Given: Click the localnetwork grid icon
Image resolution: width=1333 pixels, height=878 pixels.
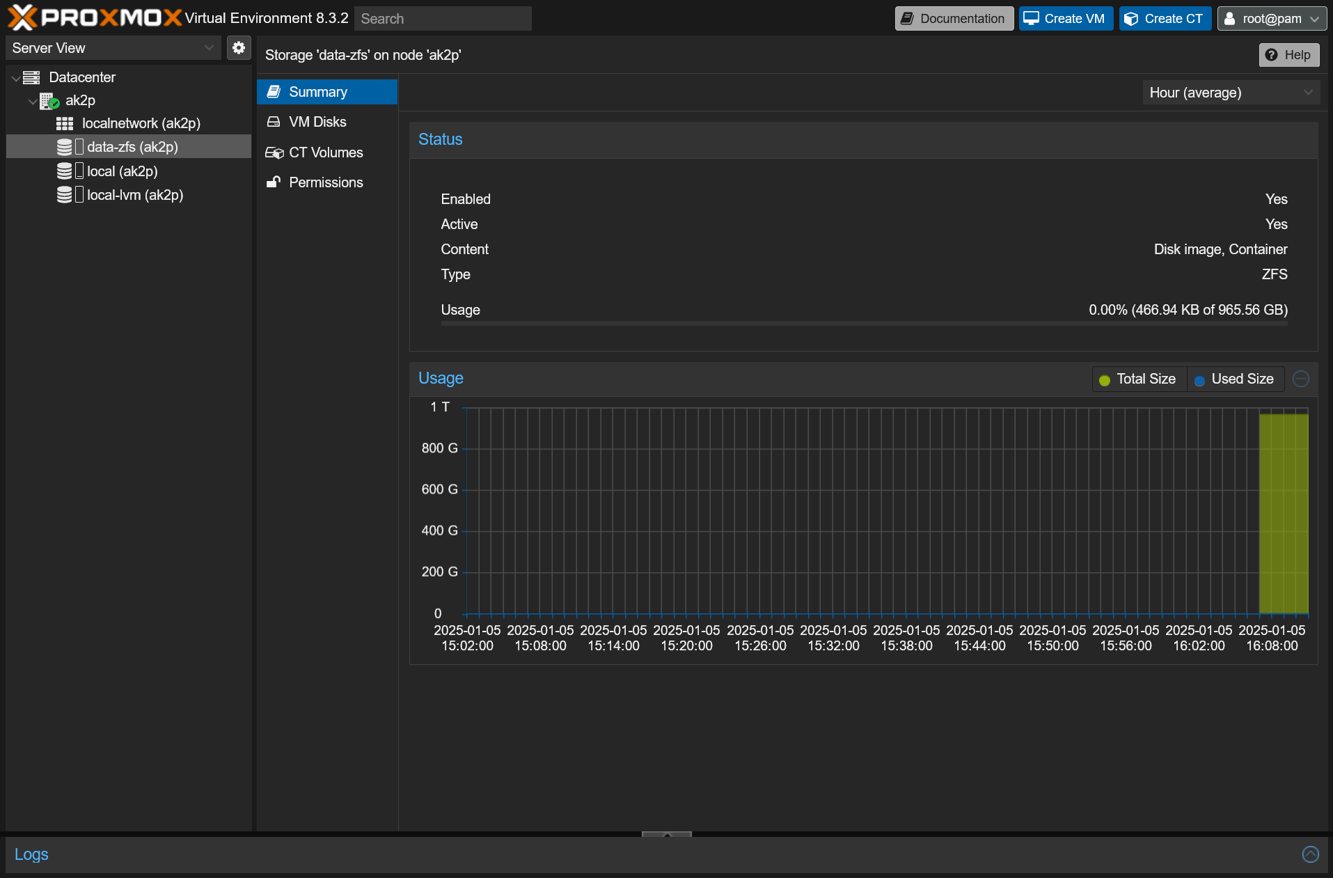Looking at the screenshot, I should tap(65, 124).
